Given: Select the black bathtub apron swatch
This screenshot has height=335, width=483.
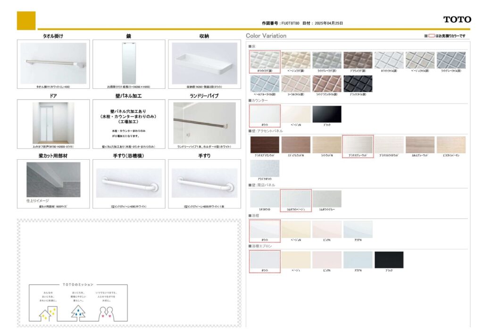Looking at the screenshot, I should click(389, 259).
